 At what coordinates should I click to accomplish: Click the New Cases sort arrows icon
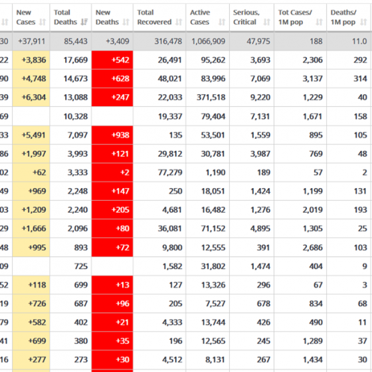click(x=43, y=22)
